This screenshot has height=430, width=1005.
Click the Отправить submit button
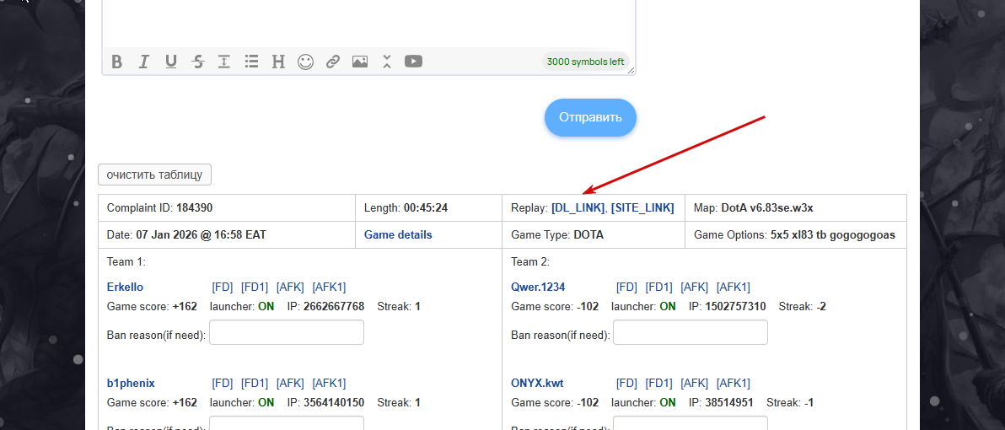[590, 117]
